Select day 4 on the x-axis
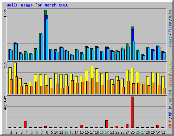This screenshot has height=136, width=174. click(27, 132)
